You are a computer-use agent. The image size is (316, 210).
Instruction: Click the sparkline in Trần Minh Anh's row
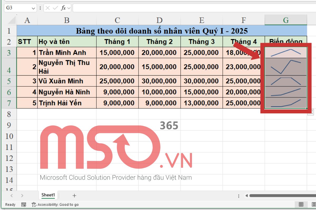pos(286,52)
